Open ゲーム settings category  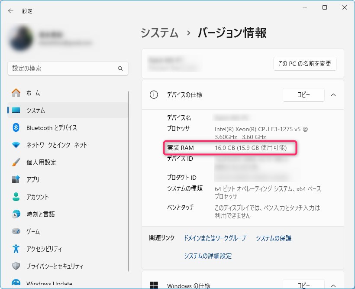pos(33,232)
